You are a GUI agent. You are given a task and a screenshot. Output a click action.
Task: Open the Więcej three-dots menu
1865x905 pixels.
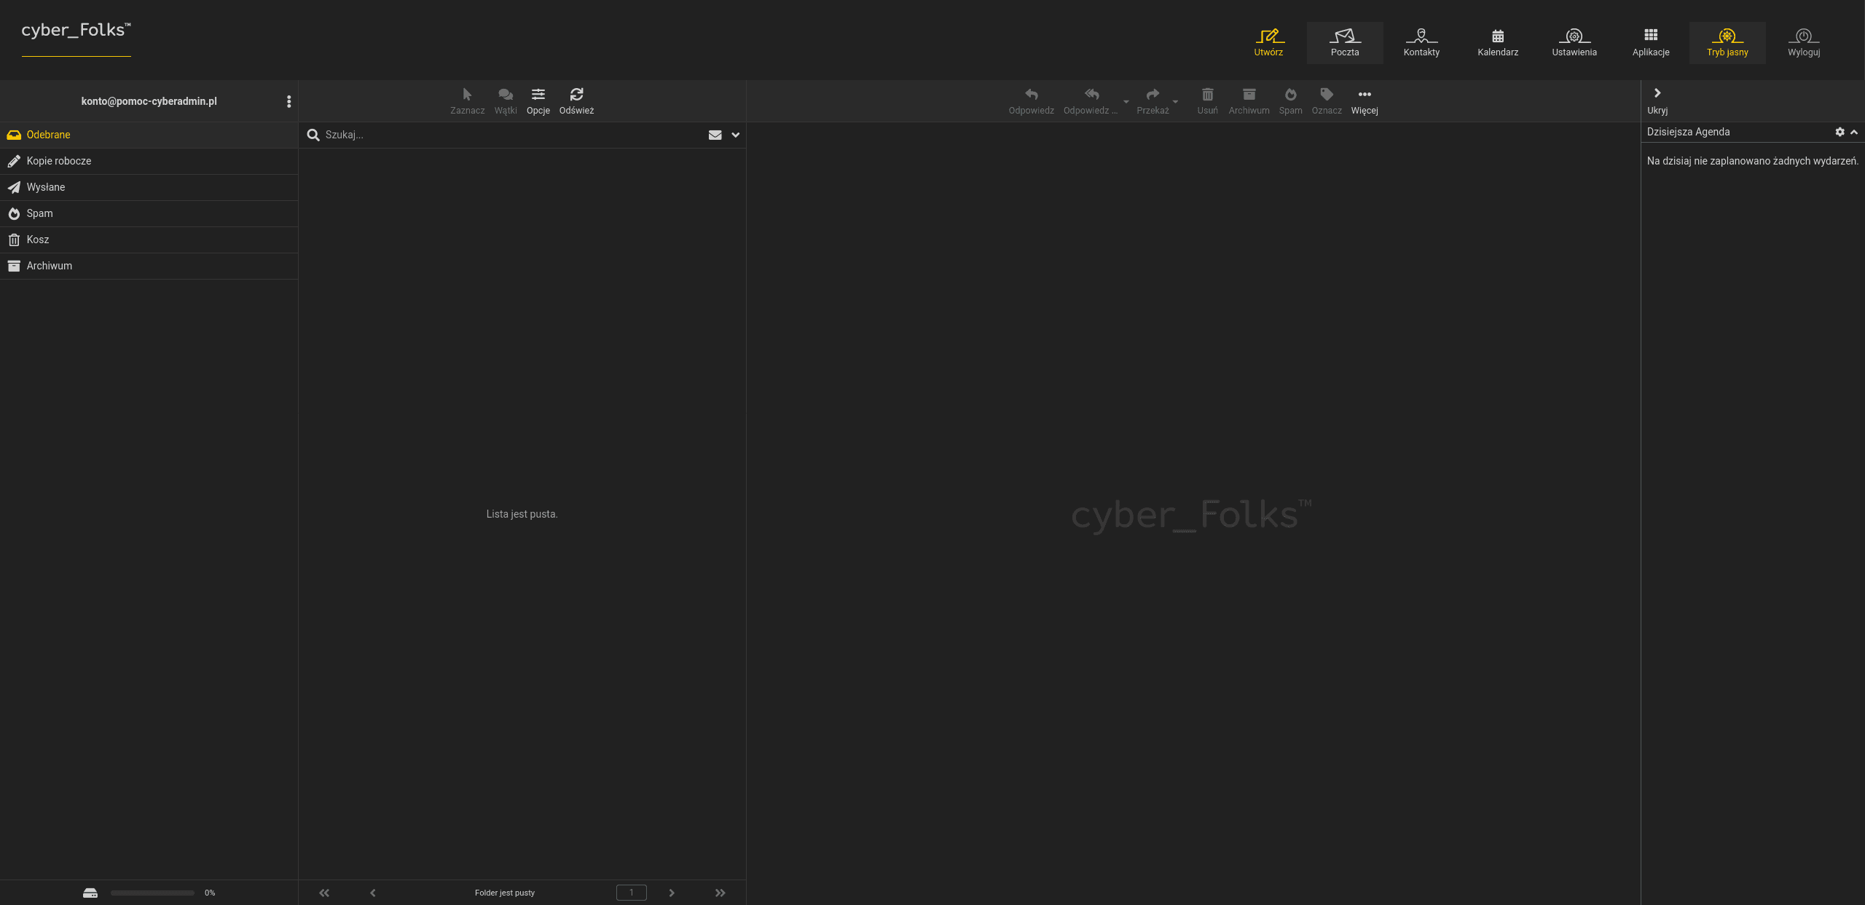(1365, 100)
